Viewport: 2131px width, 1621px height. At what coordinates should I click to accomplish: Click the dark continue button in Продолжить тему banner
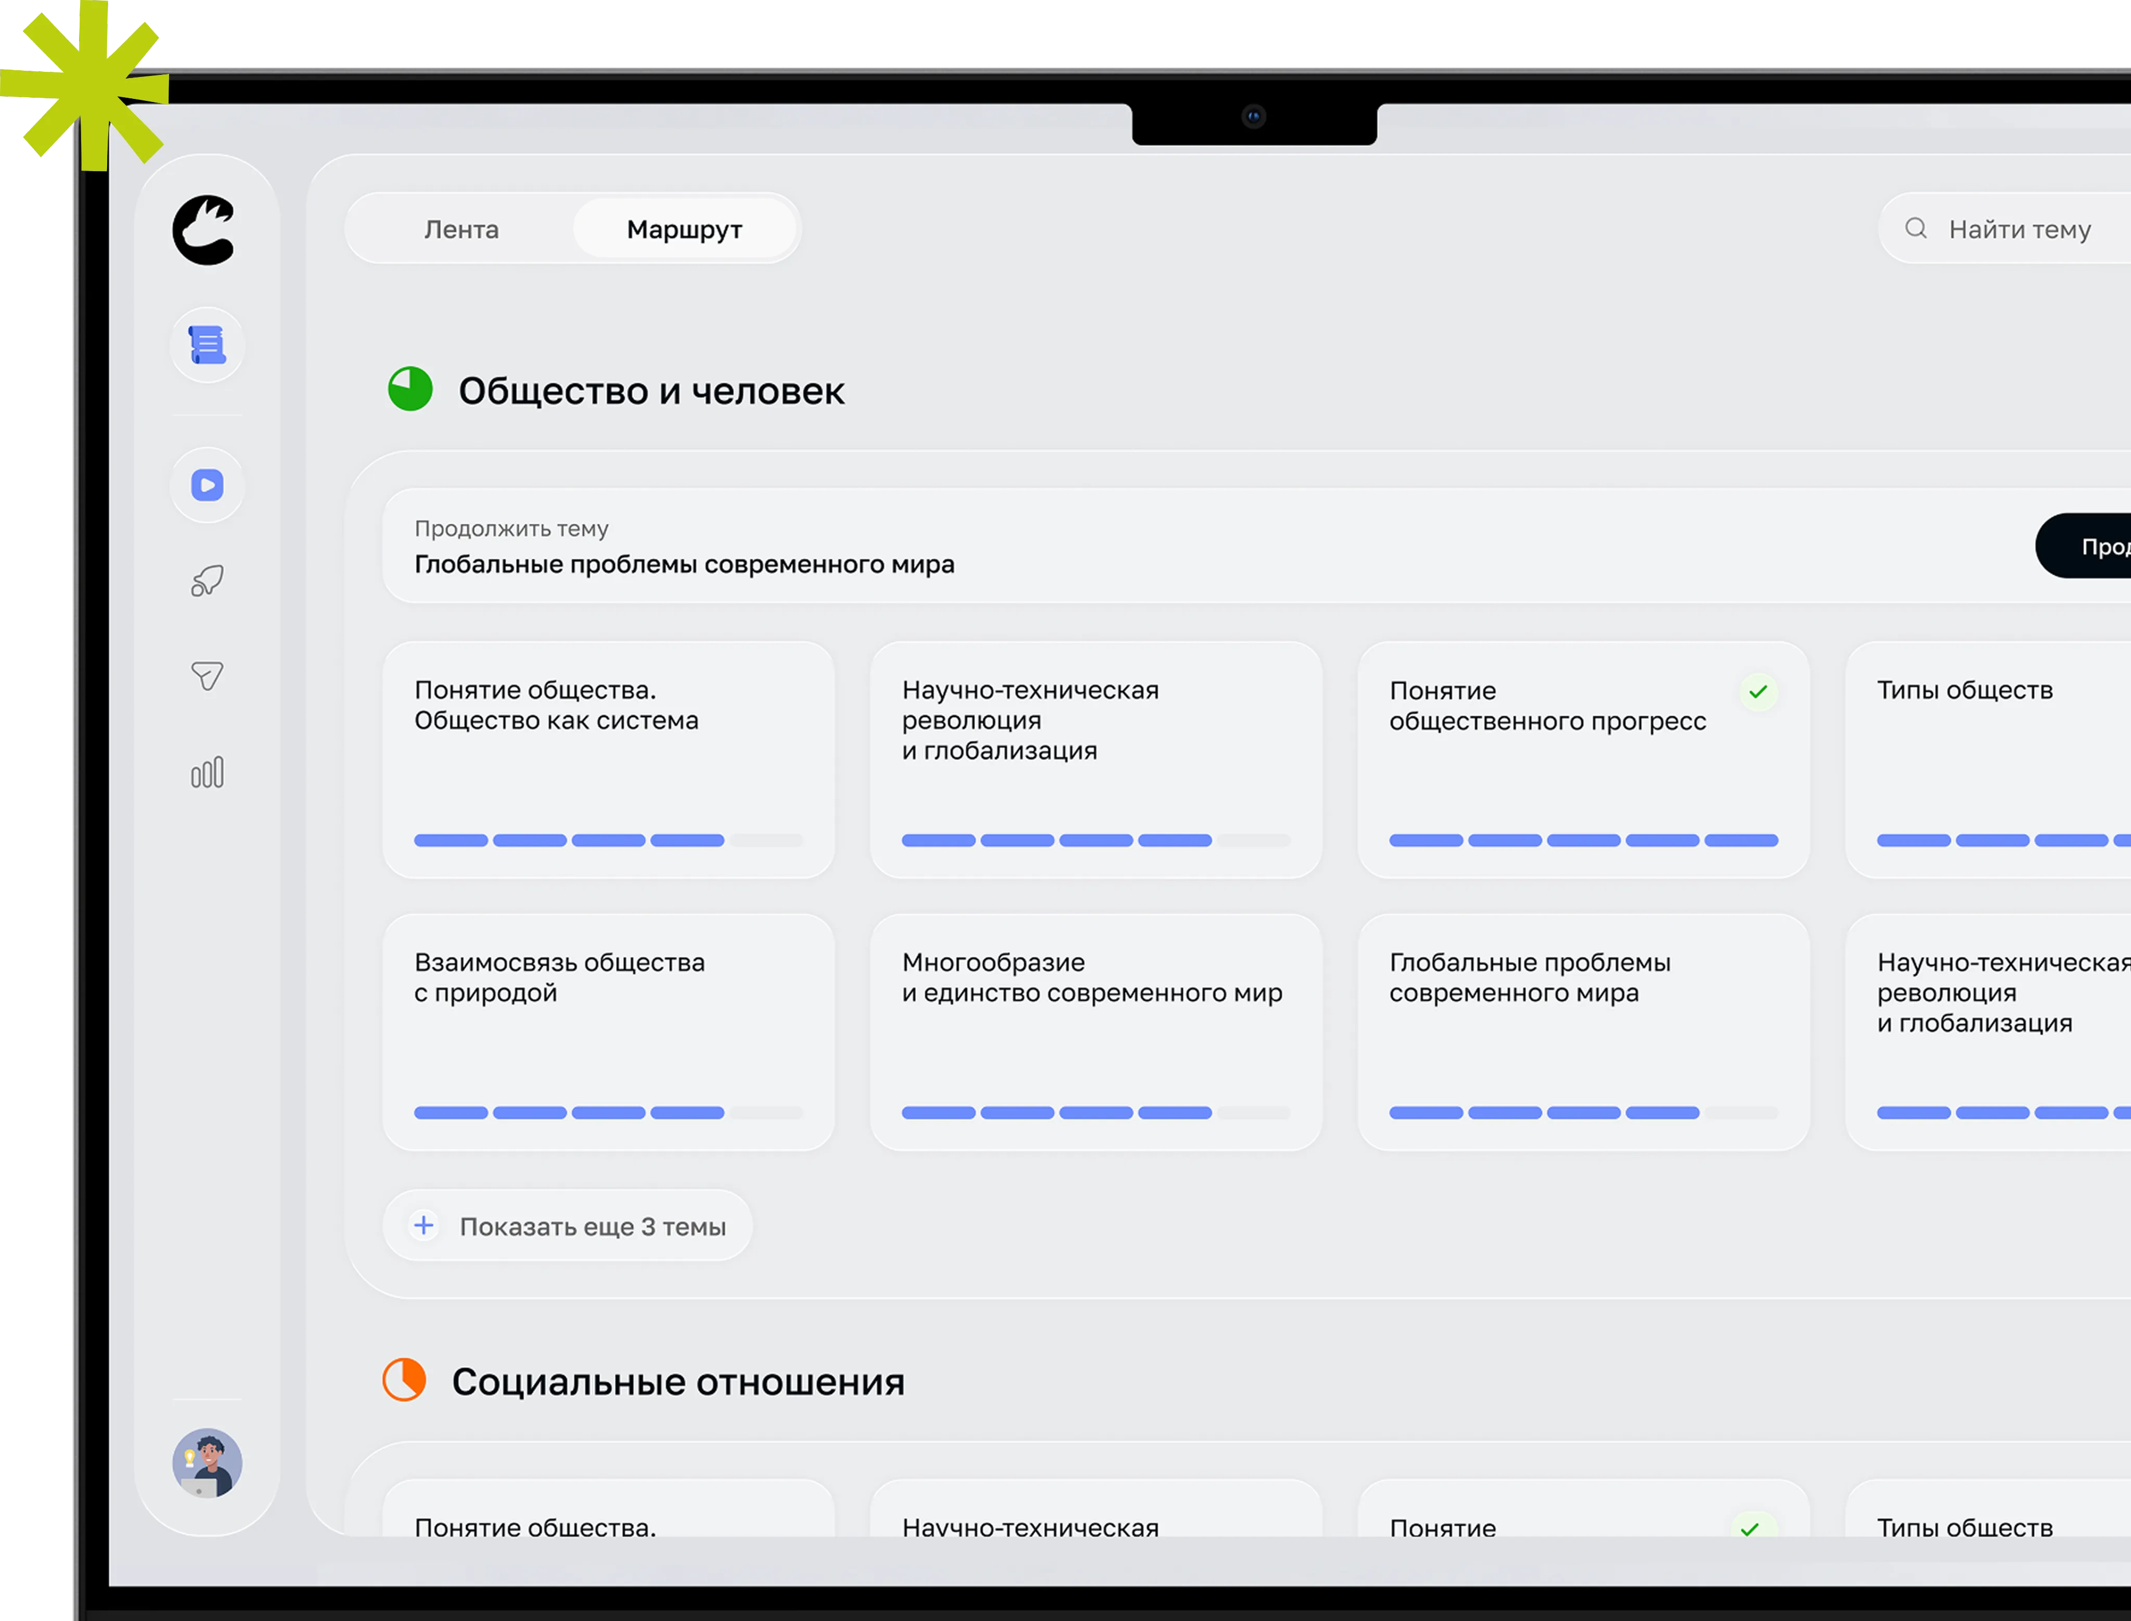2084,546
